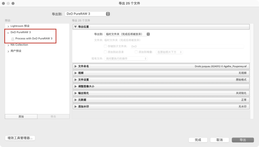Click the 移去 preset button

pos(53,116)
